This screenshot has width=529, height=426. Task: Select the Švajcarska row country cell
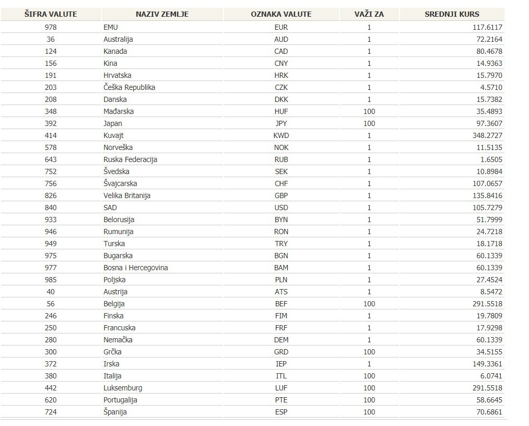pyautogui.click(x=120, y=183)
